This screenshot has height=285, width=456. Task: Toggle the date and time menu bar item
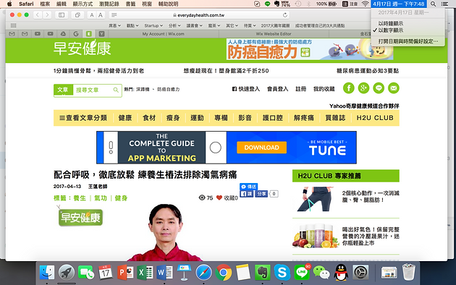coord(399,4)
